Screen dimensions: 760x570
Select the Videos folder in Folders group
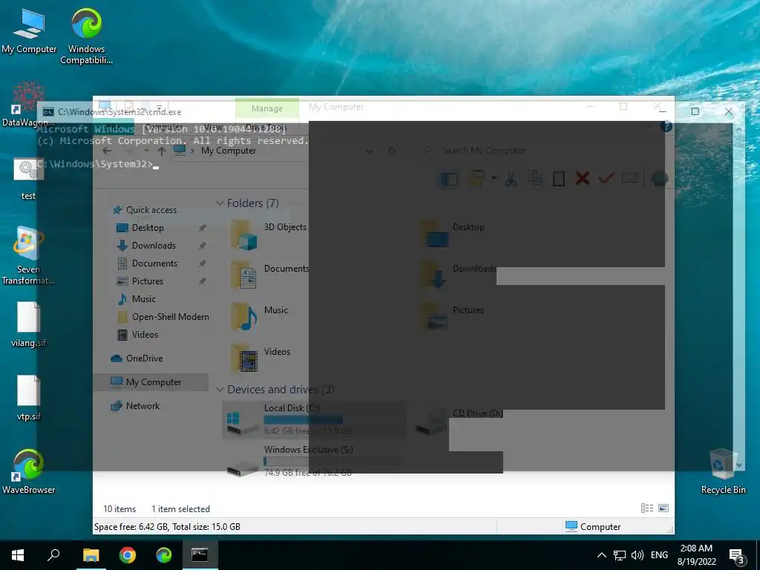point(262,358)
